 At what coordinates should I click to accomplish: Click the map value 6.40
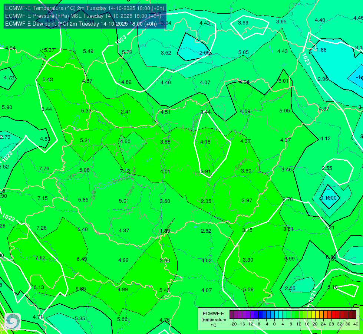[x=82, y=229]
